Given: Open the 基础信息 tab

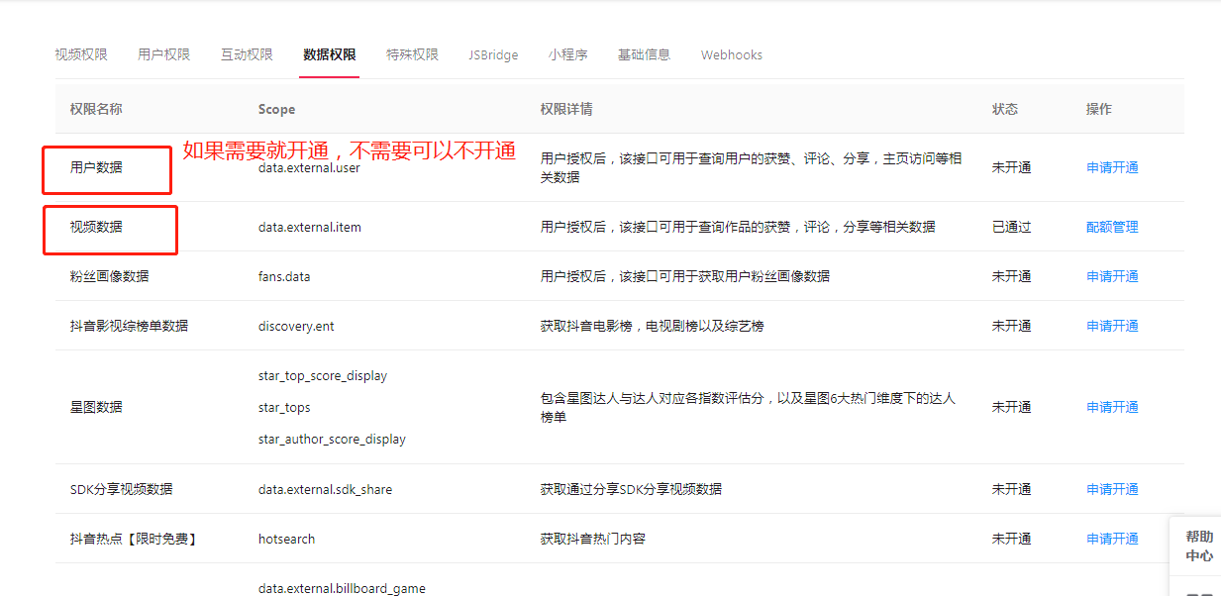Looking at the screenshot, I should 644,54.
